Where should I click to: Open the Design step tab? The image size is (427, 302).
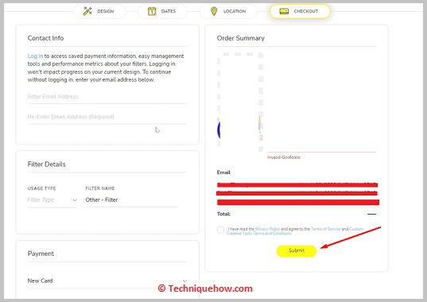[x=99, y=11]
